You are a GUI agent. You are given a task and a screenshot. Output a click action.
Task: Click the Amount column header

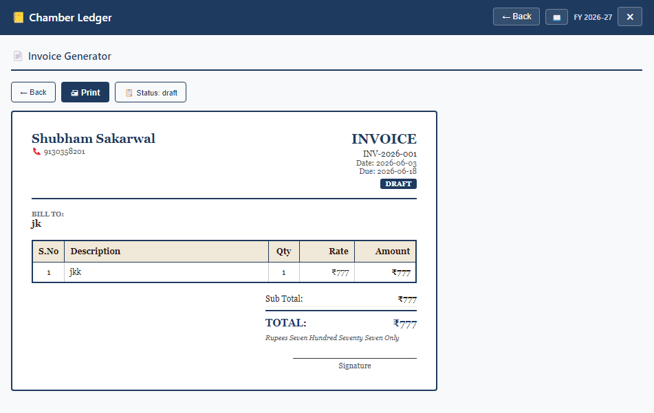tap(385, 252)
